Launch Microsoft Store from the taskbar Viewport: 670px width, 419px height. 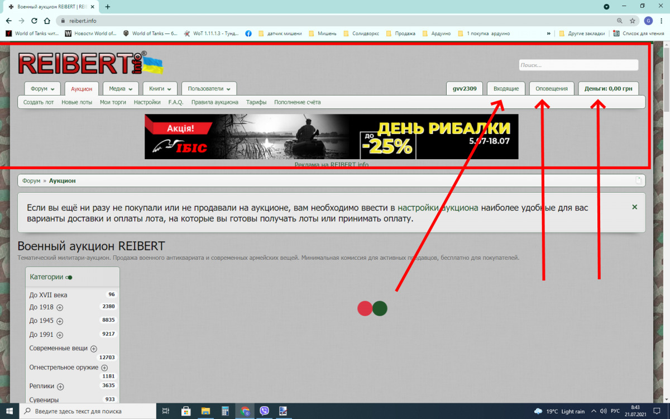pyautogui.click(x=186, y=411)
